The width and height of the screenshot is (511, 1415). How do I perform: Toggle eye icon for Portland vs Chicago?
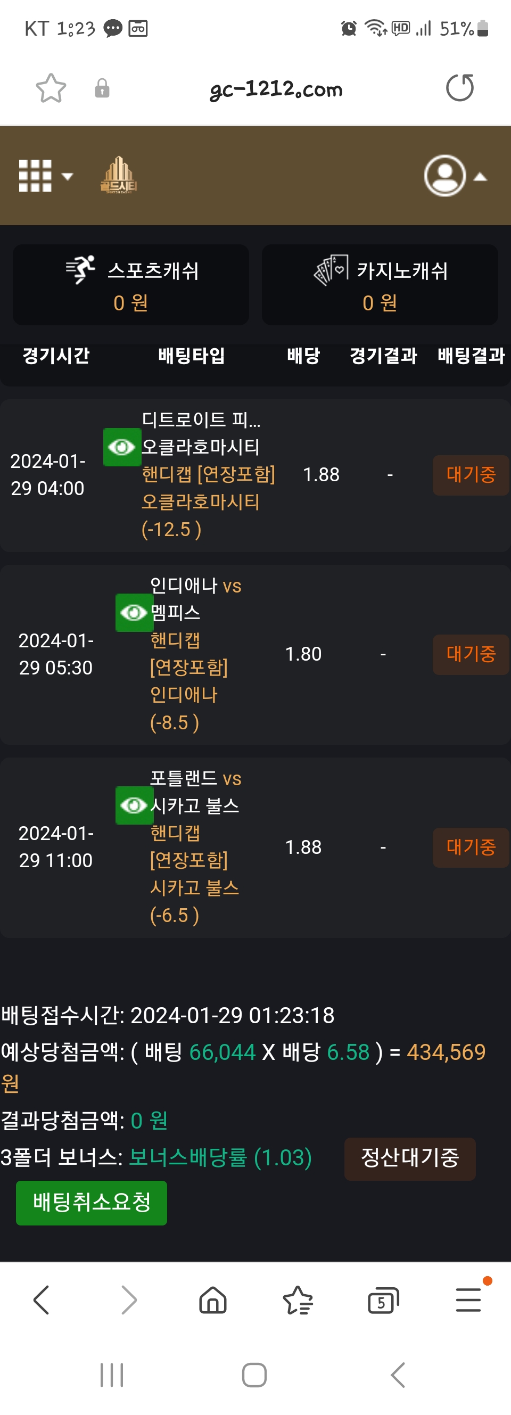134,805
